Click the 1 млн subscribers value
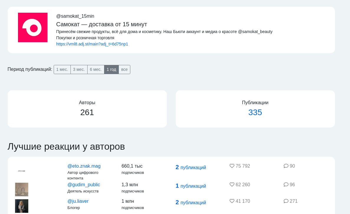The height and width of the screenshot is (214, 350). pos(128,201)
